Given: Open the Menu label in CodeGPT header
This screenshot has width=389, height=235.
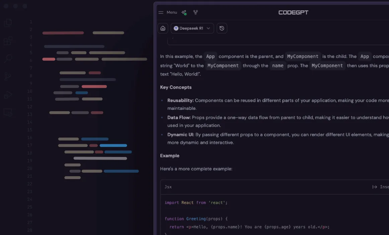Looking at the screenshot, I should [172, 12].
